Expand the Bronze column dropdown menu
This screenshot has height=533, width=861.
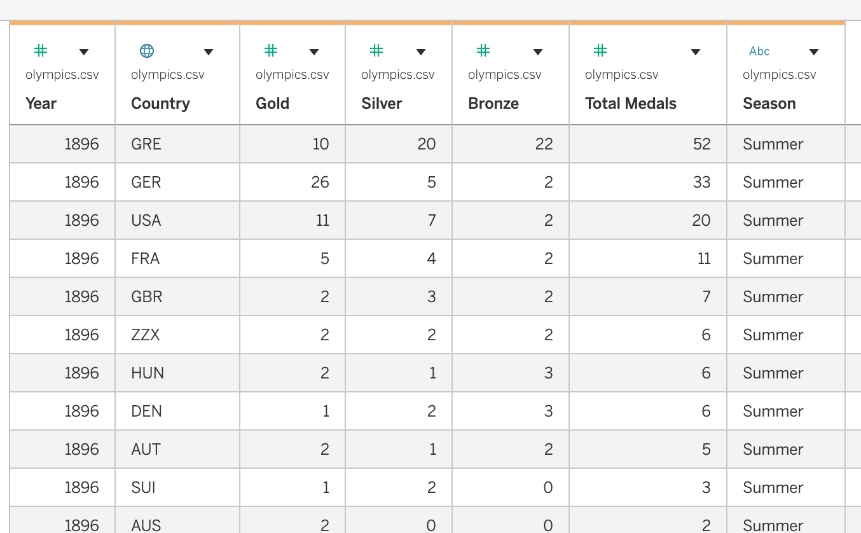(x=538, y=52)
